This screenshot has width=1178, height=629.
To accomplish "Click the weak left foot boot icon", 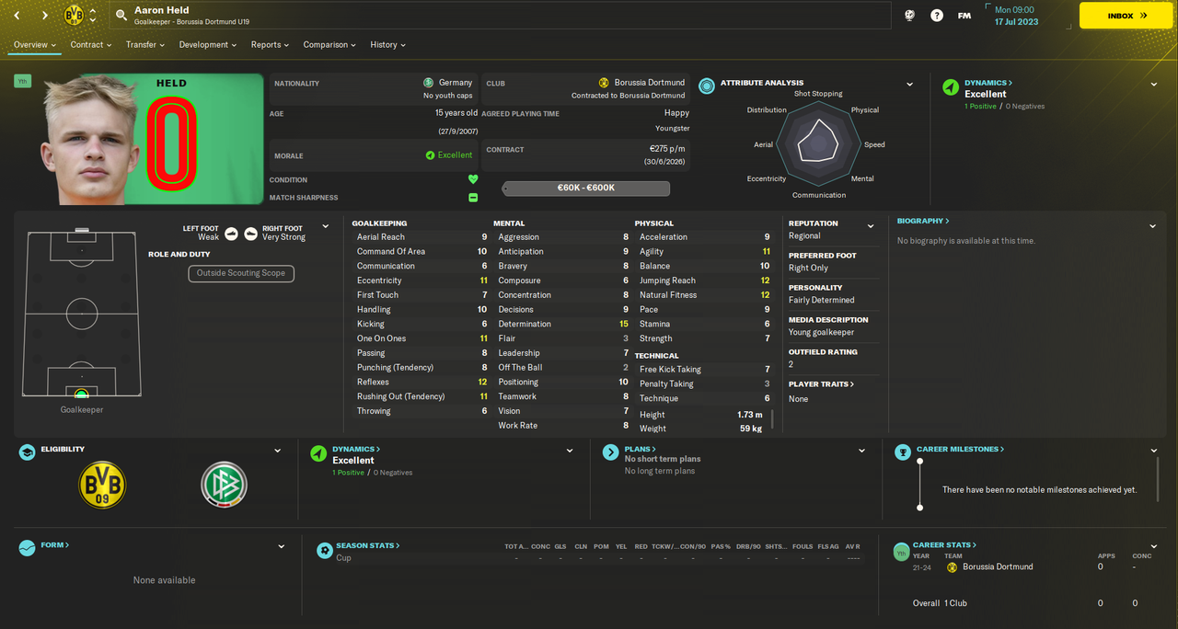I will click(x=231, y=234).
